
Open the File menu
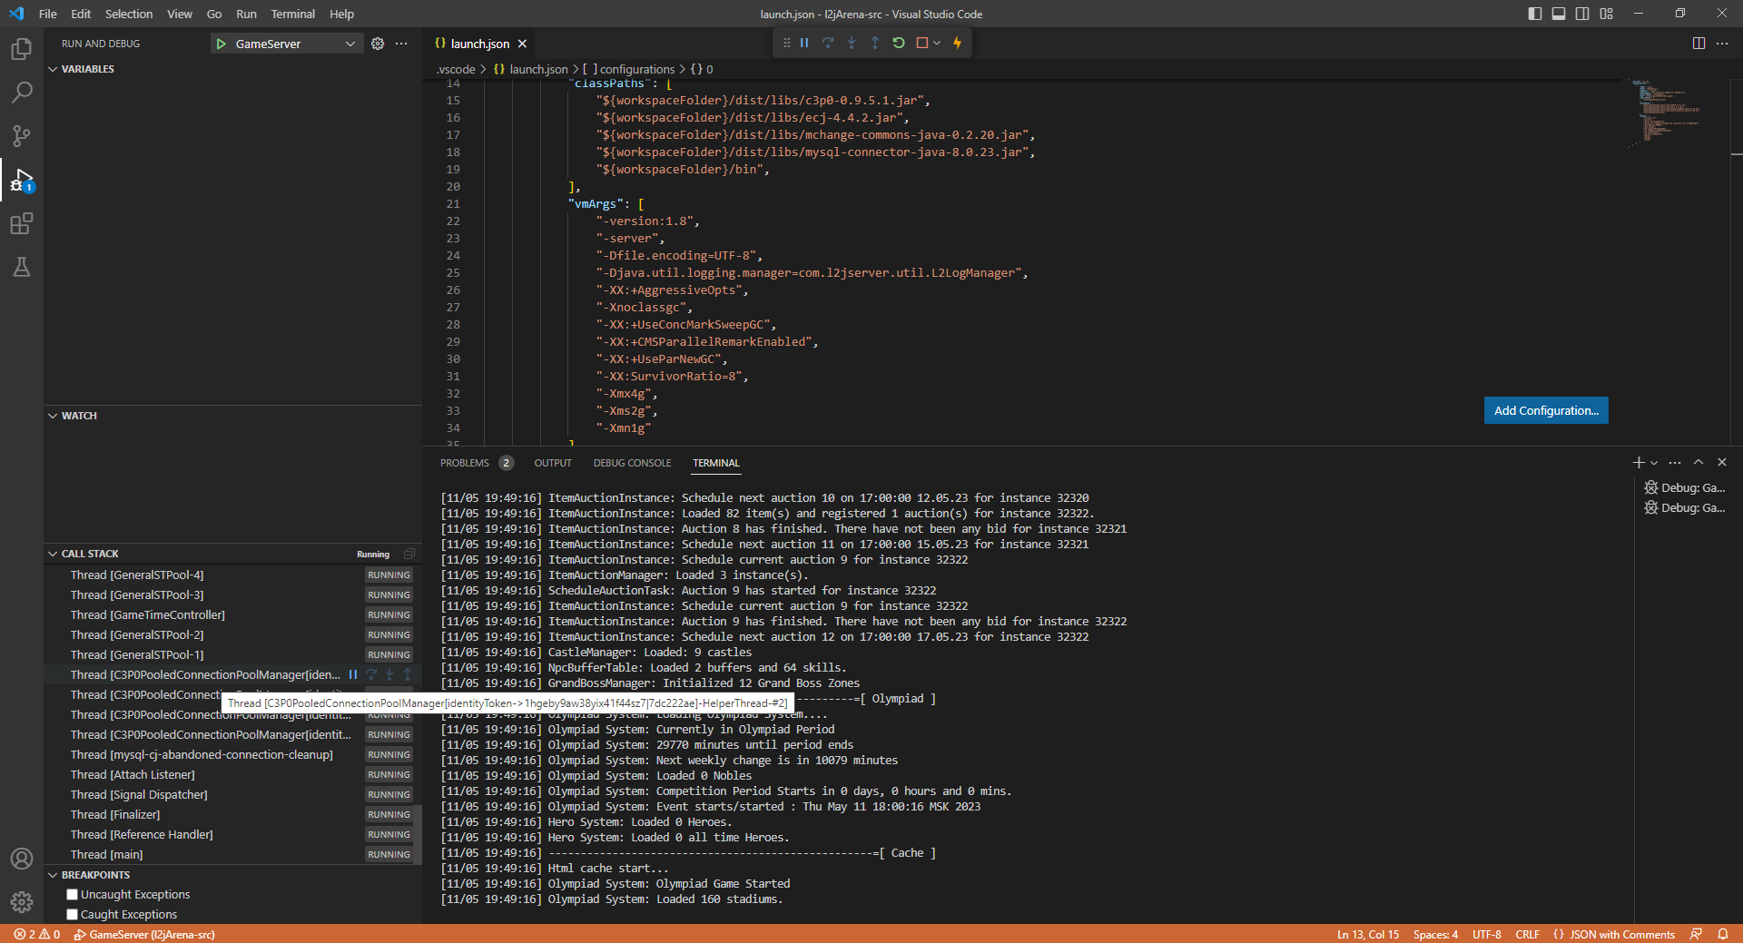pyautogui.click(x=48, y=14)
